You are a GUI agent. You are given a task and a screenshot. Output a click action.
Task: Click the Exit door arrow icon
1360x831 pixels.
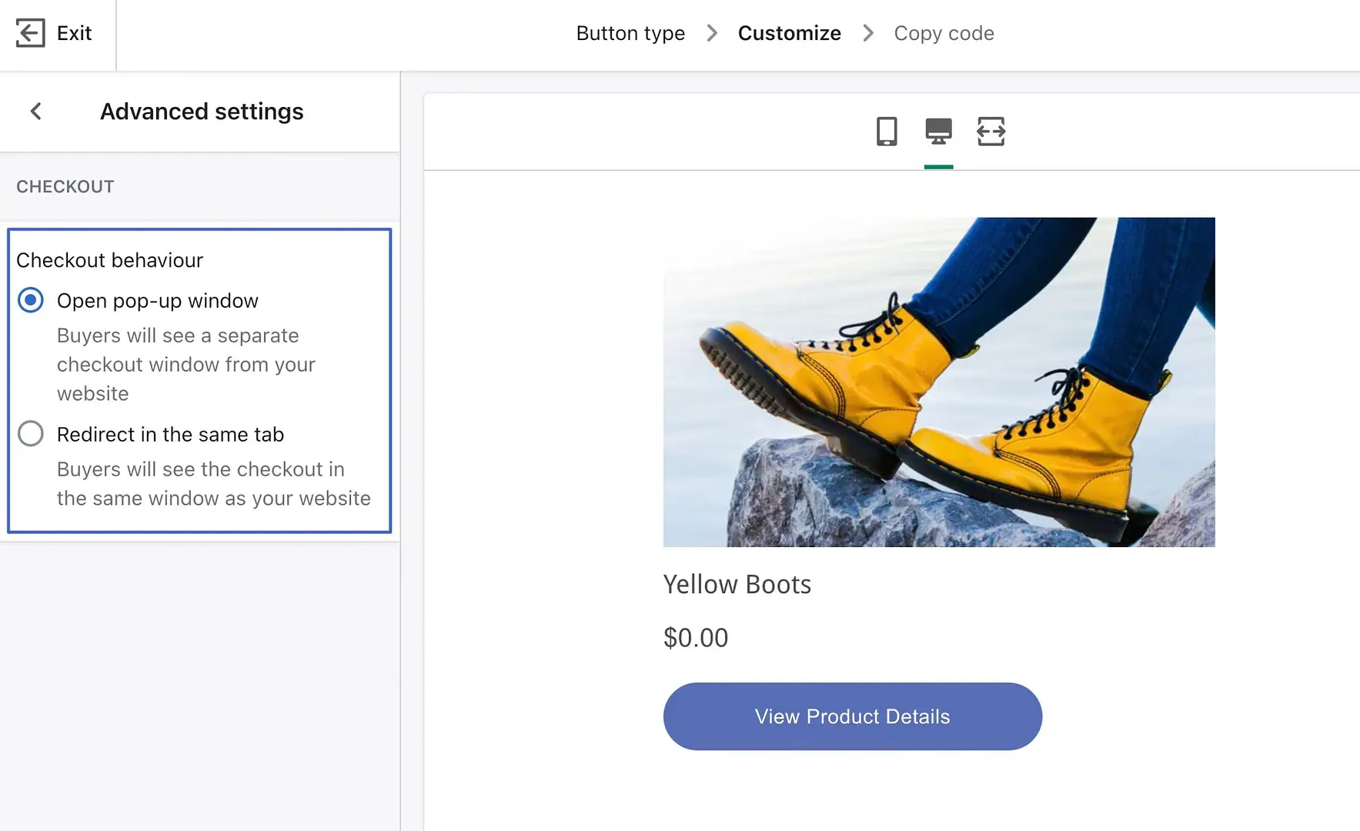(x=30, y=33)
